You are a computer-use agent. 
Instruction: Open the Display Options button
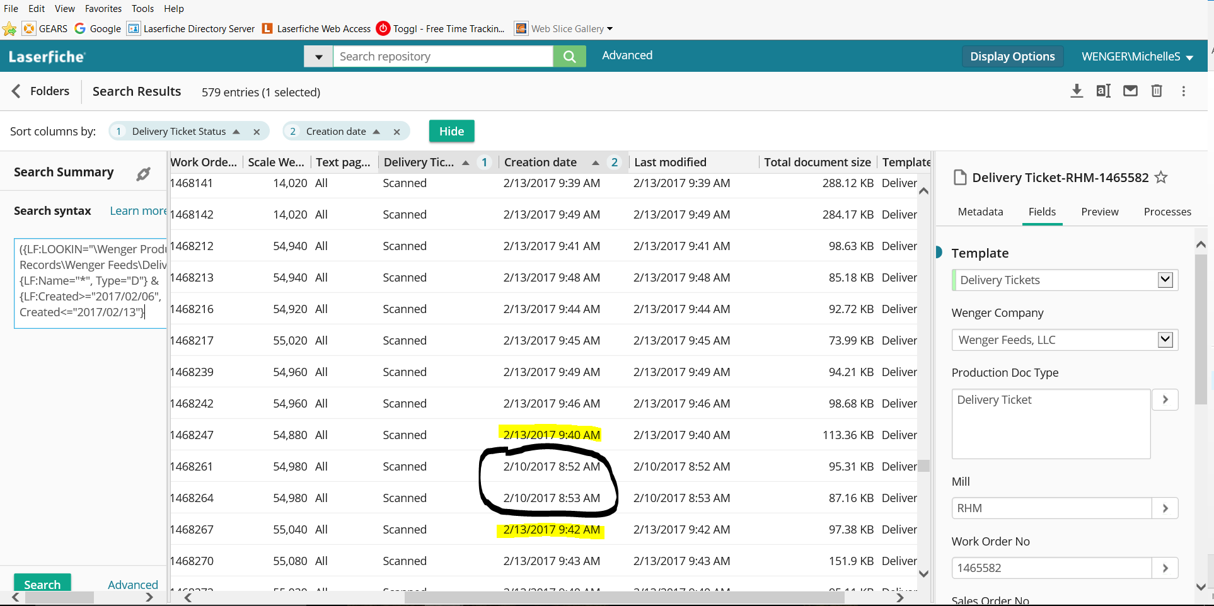1012,57
